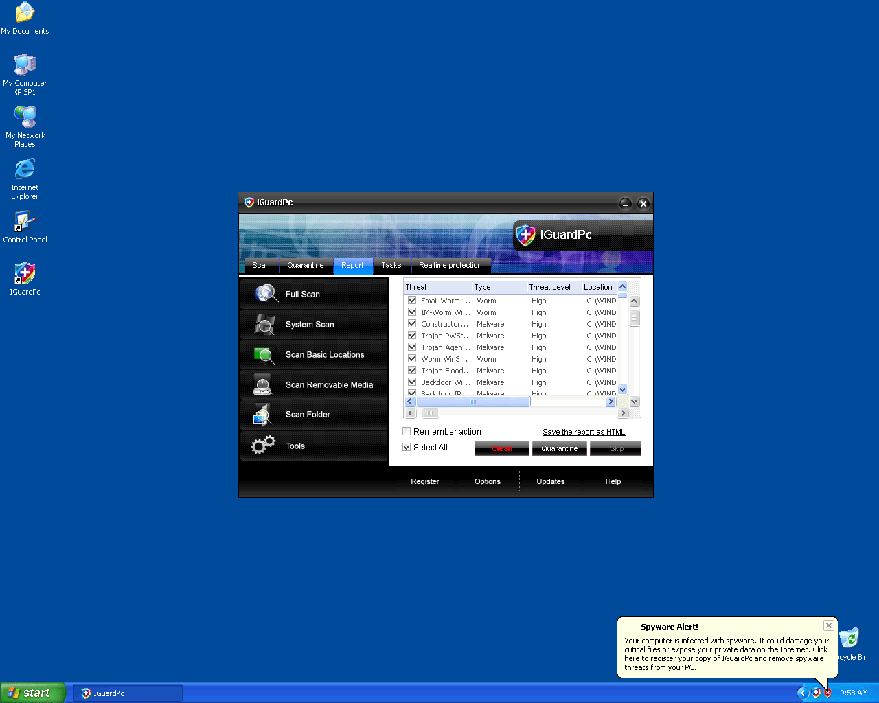
Task: Click the Full Scan magnifier icon
Action: [265, 294]
